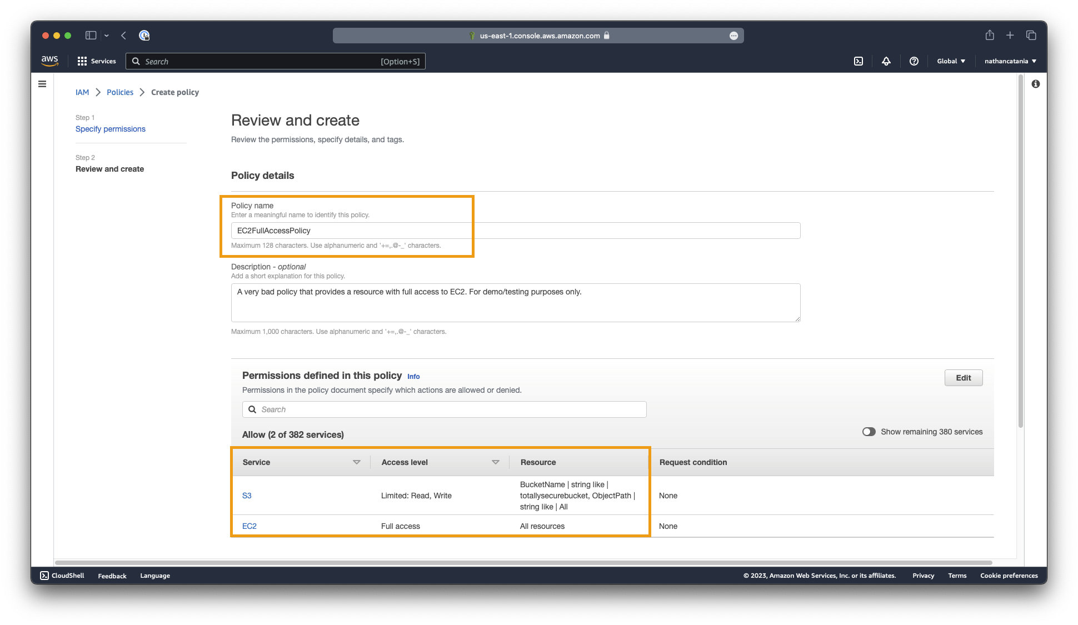1078x625 pixels.
Task: Open the help question mark menu
Action: point(914,61)
